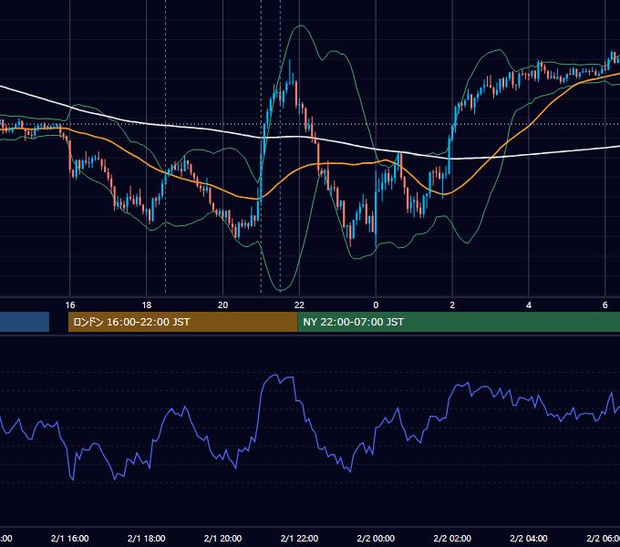620x547 pixels.
Task: Click the 0 hour axis label
Action: tap(376, 305)
